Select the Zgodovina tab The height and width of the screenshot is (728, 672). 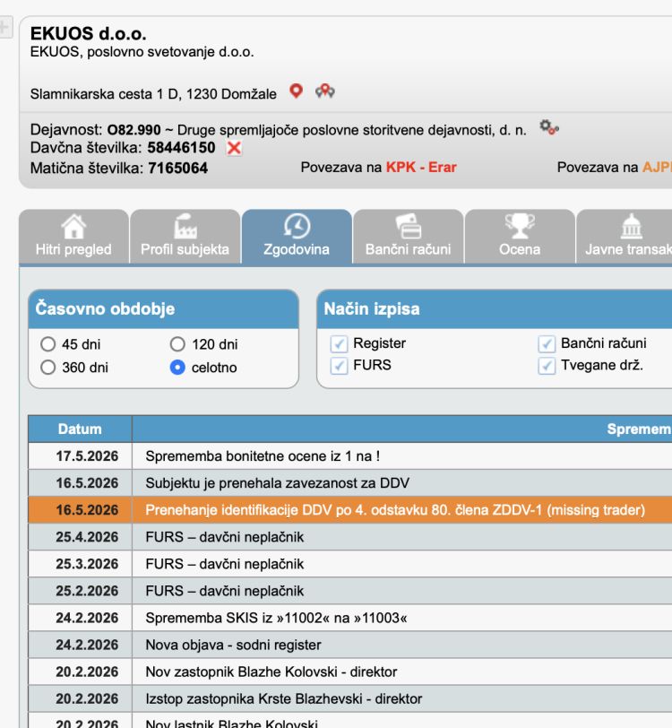tap(297, 237)
